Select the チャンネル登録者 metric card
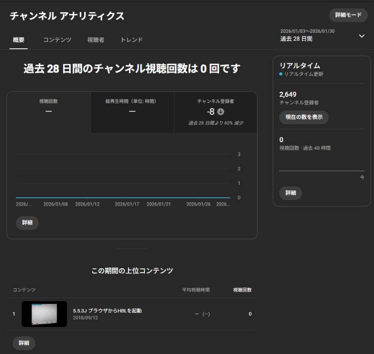Viewport: 374px width, 354px height. (x=216, y=112)
